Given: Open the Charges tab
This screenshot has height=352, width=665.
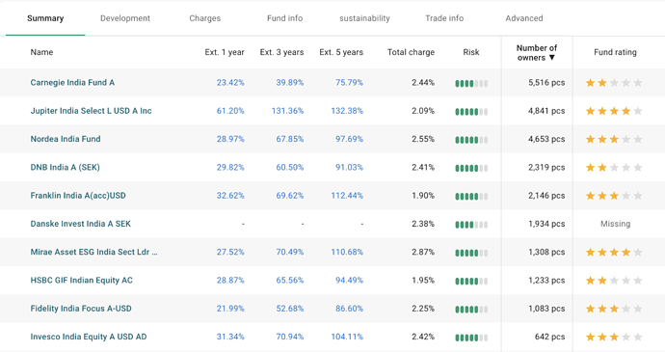Looking at the screenshot, I should click(x=205, y=18).
